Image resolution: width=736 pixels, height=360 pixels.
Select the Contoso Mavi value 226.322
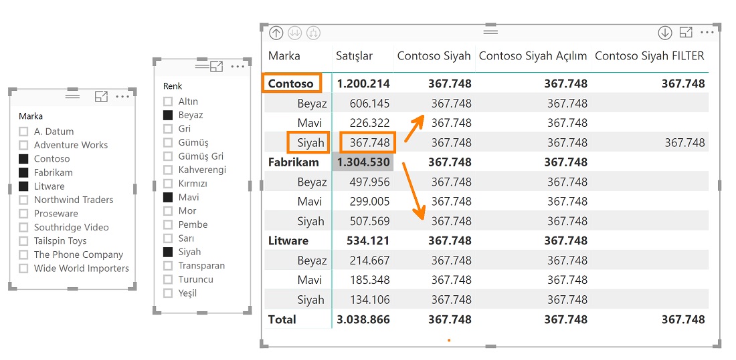[369, 124]
